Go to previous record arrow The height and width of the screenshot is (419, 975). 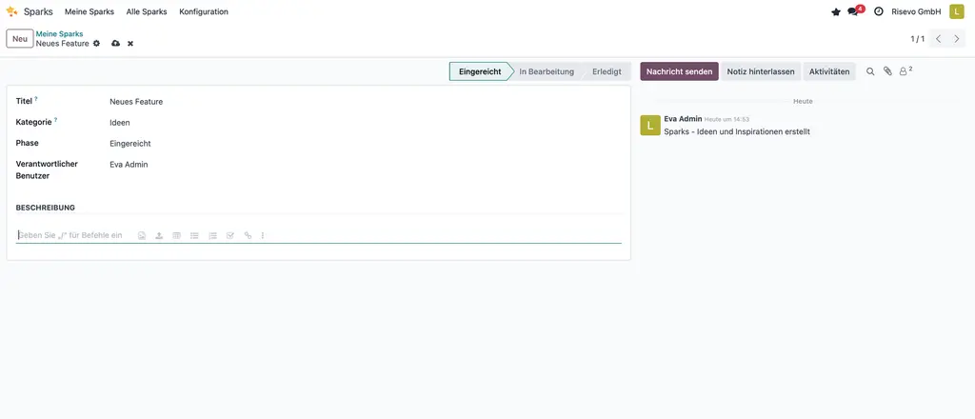(x=938, y=38)
